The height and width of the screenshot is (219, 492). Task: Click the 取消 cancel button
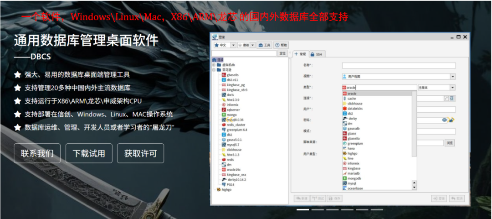456,198
